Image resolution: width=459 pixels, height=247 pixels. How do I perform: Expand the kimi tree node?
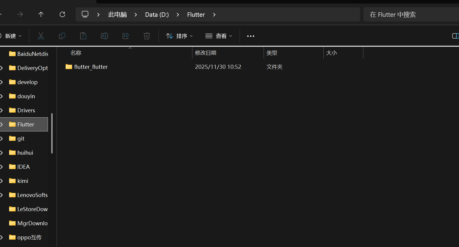point(1,181)
